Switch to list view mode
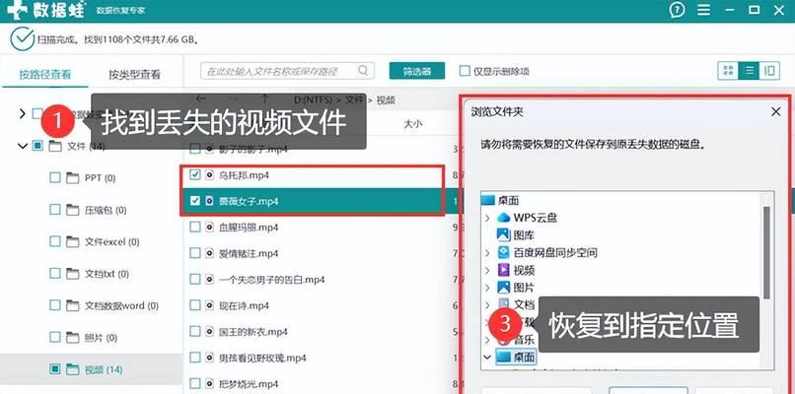Viewport: 795px width, 394px height. point(749,71)
